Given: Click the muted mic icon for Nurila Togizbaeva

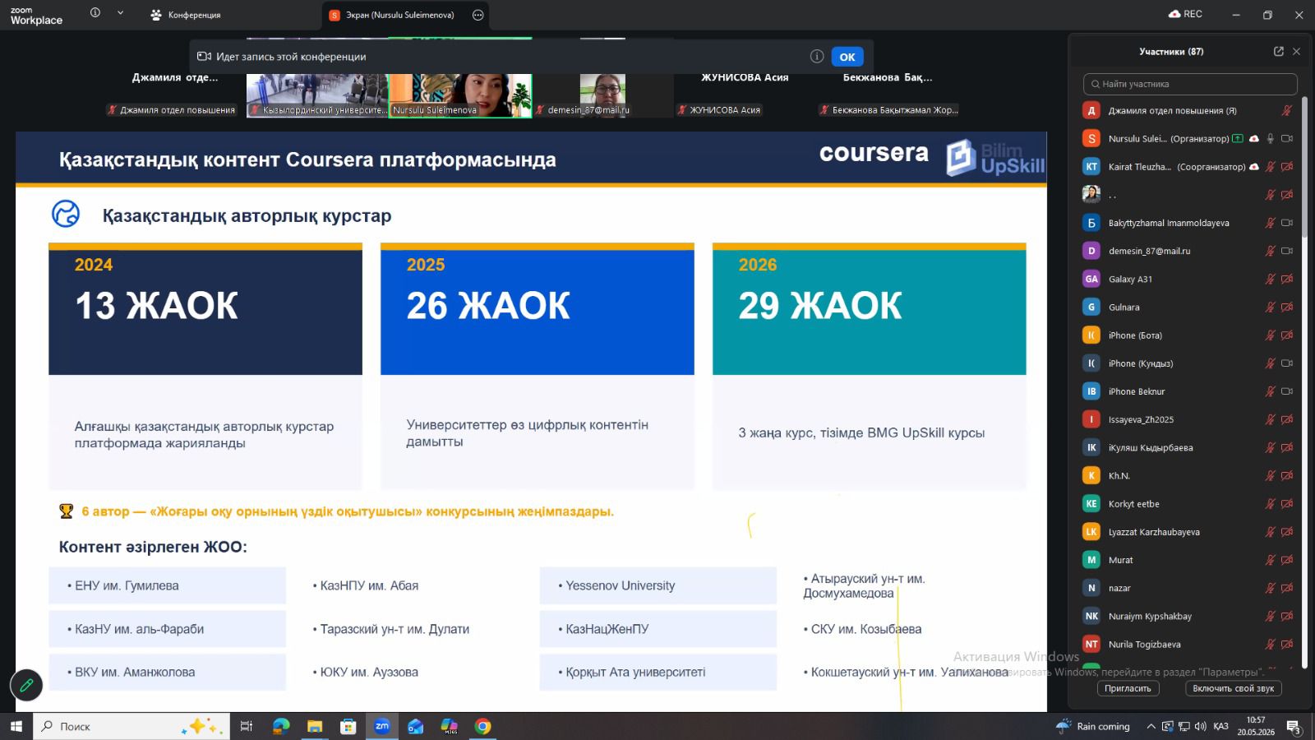Looking at the screenshot, I should pyautogui.click(x=1271, y=645).
